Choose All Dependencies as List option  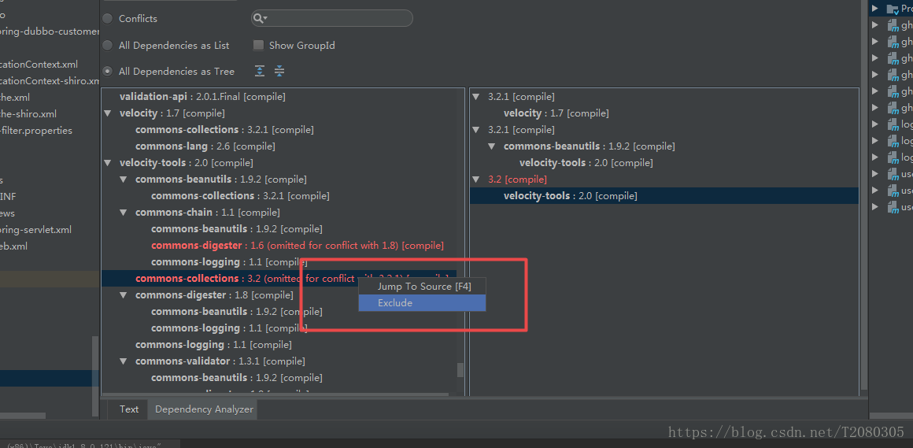(x=108, y=46)
